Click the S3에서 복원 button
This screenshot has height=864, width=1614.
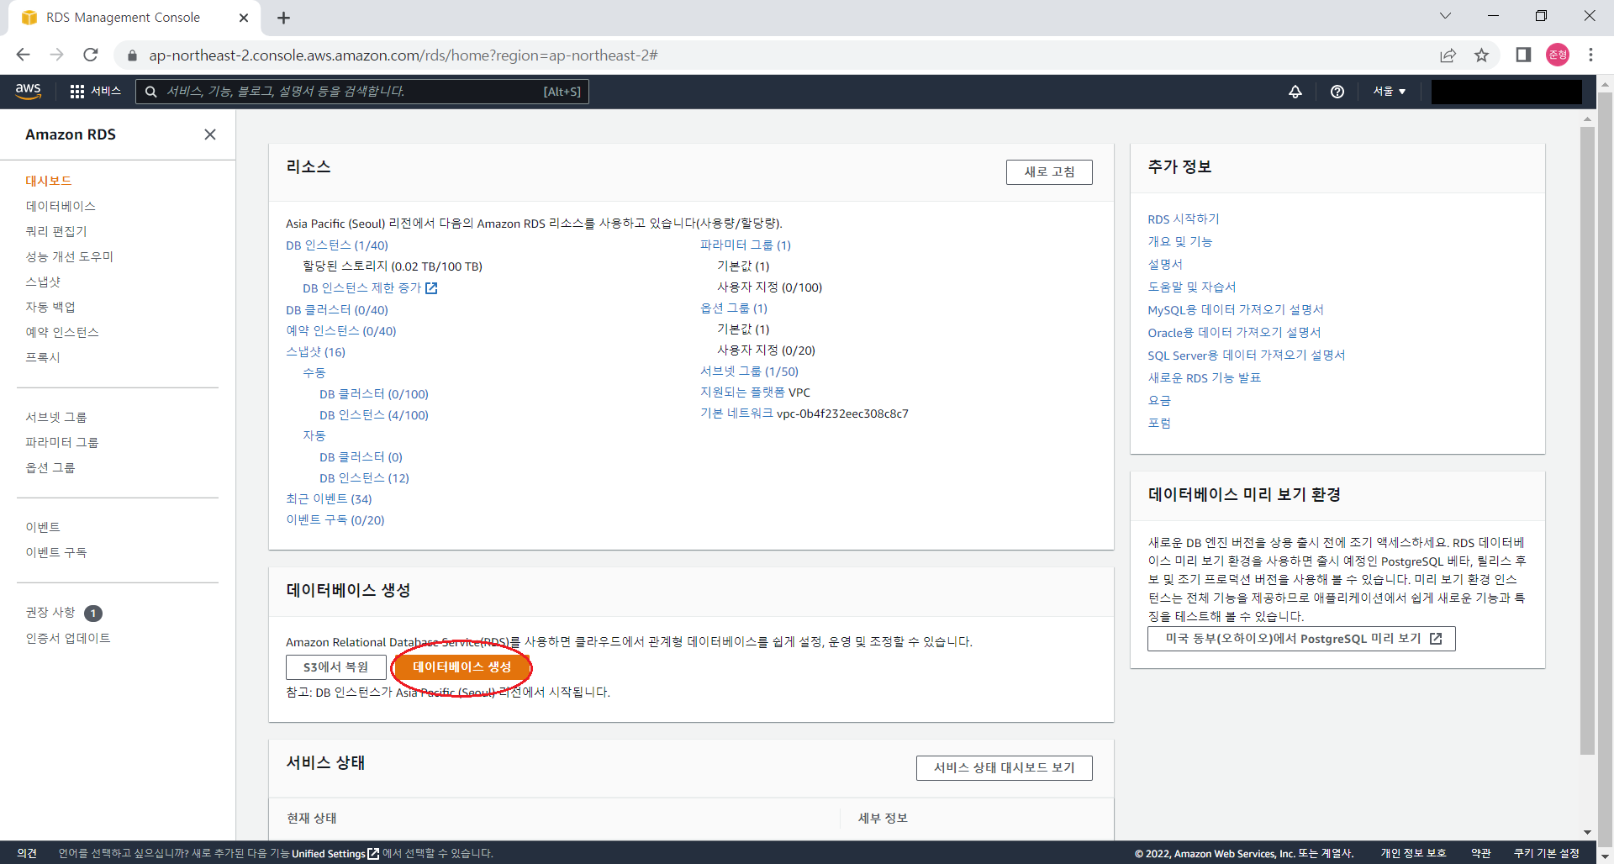click(x=336, y=666)
